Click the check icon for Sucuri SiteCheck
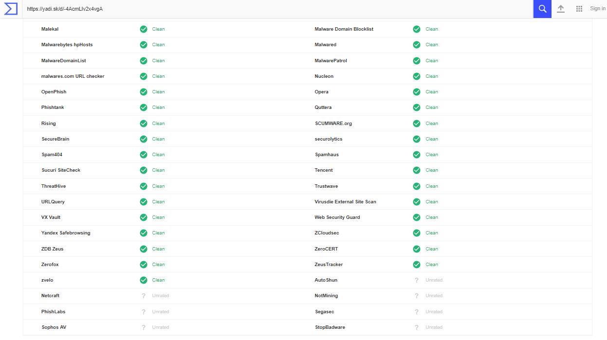Screen dimensions: 607x340 coord(144,170)
